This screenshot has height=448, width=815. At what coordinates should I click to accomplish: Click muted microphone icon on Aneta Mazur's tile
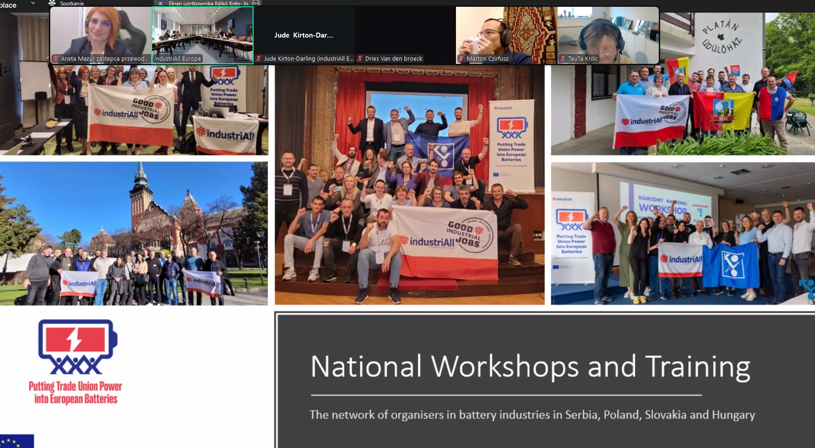(56, 58)
